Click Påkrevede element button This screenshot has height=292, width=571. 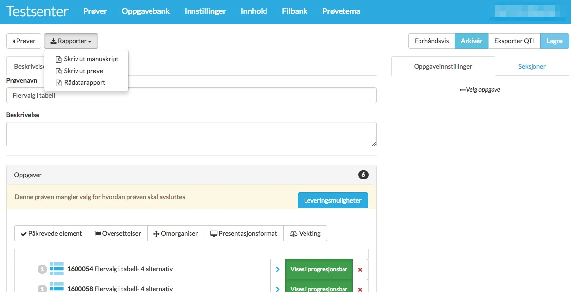click(51, 233)
